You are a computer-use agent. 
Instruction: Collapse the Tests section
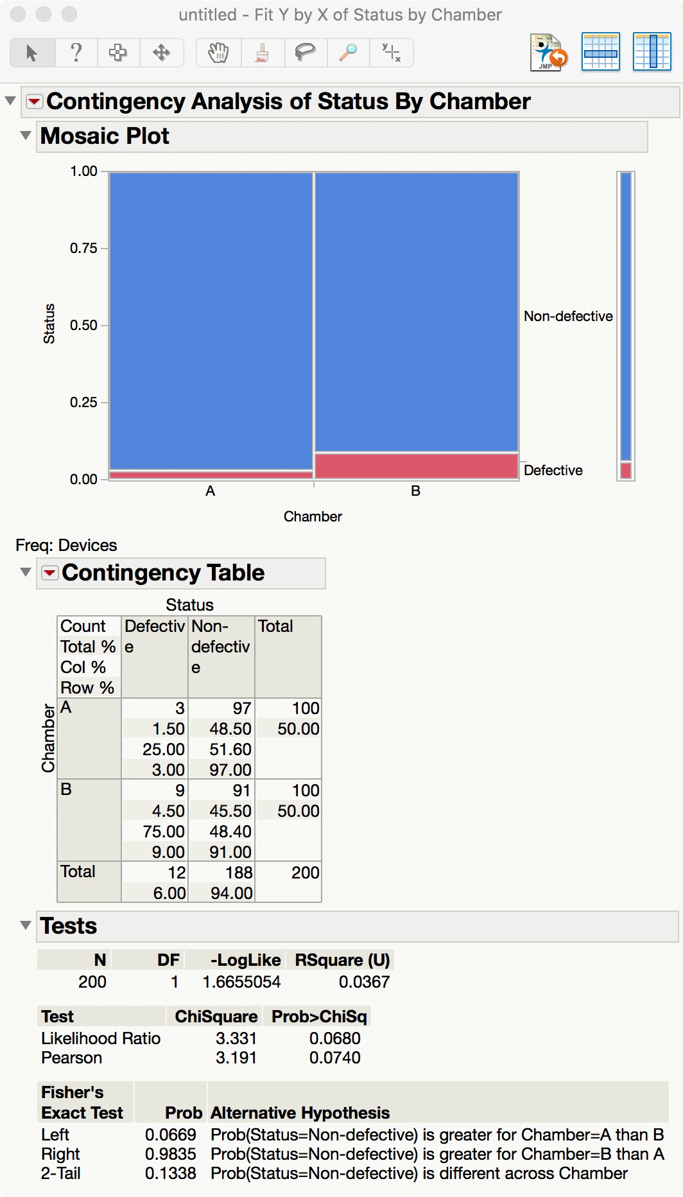pos(26,925)
